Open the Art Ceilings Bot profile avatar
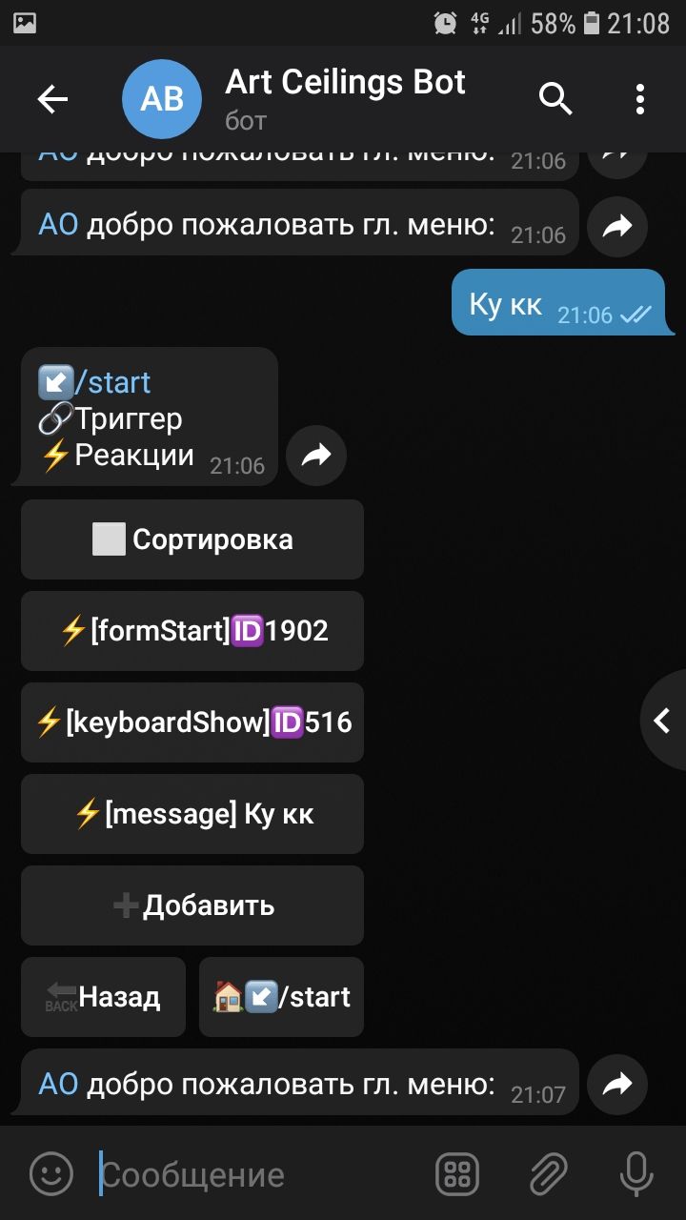This screenshot has width=686, height=1220. (162, 99)
